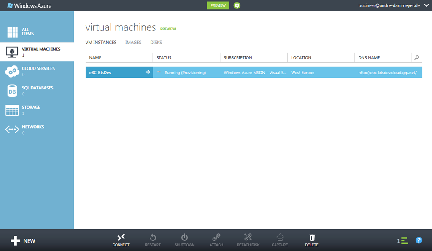
Task: Open the help question mark icon
Action: tap(419, 240)
